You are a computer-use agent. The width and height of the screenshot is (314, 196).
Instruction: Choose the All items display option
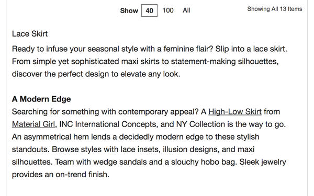pyautogui.click(x=186, y=10)
